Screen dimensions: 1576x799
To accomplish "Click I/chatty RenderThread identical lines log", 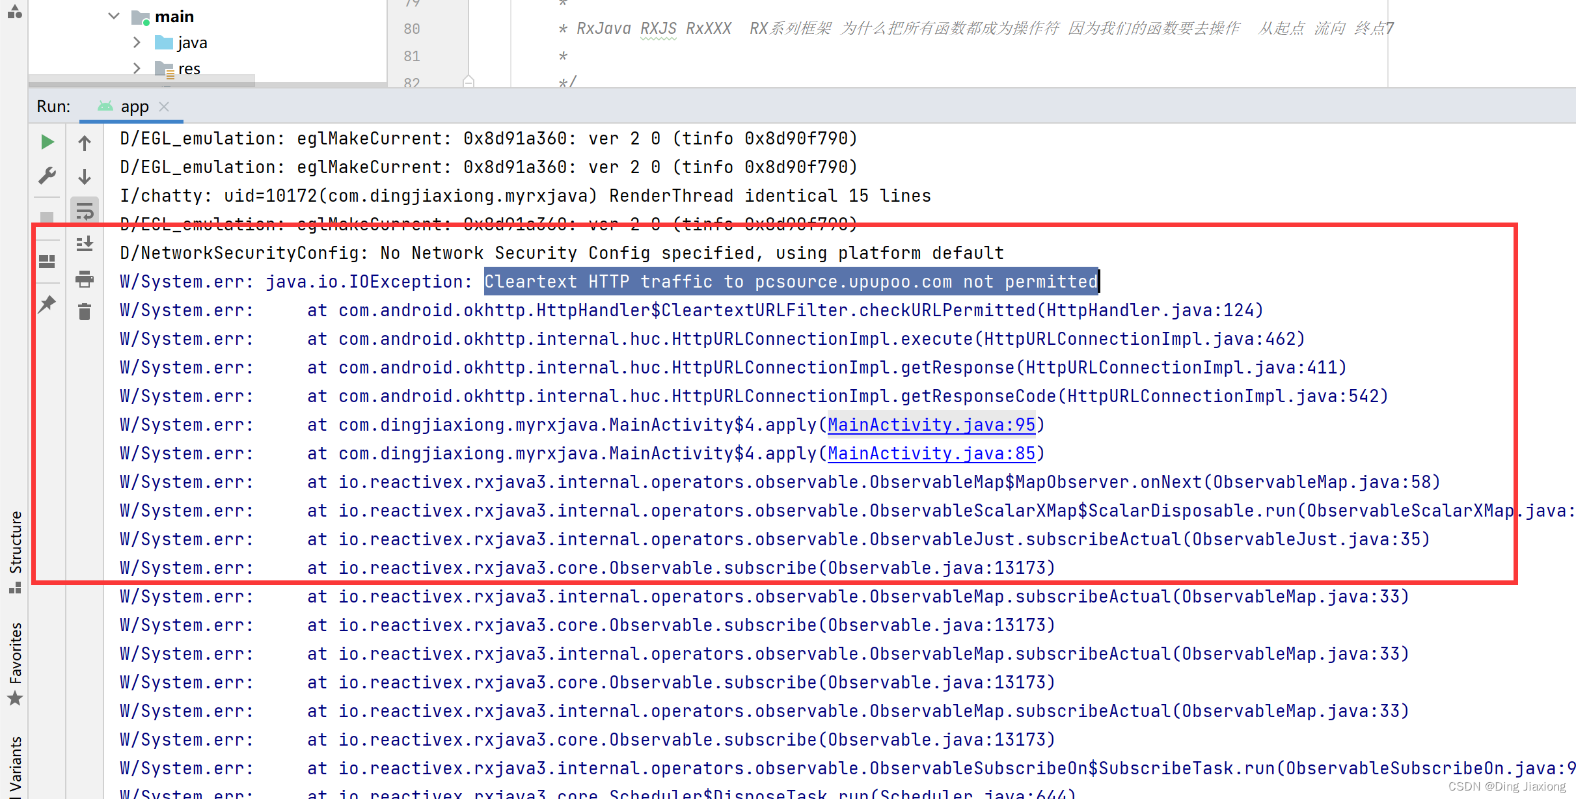I will (526, 196).
